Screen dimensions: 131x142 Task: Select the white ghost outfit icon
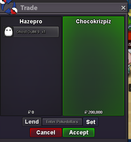tap(9, 32)
